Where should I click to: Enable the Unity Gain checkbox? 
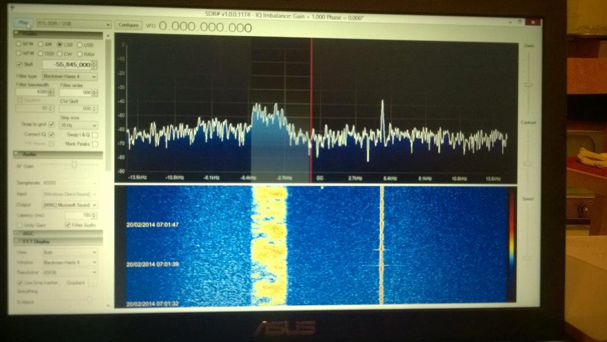click(x=20, y=225)
